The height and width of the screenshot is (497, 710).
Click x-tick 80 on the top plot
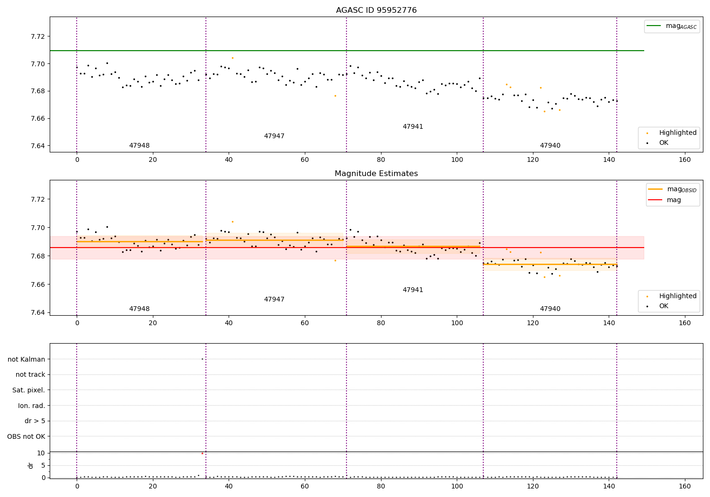point(381,160)
